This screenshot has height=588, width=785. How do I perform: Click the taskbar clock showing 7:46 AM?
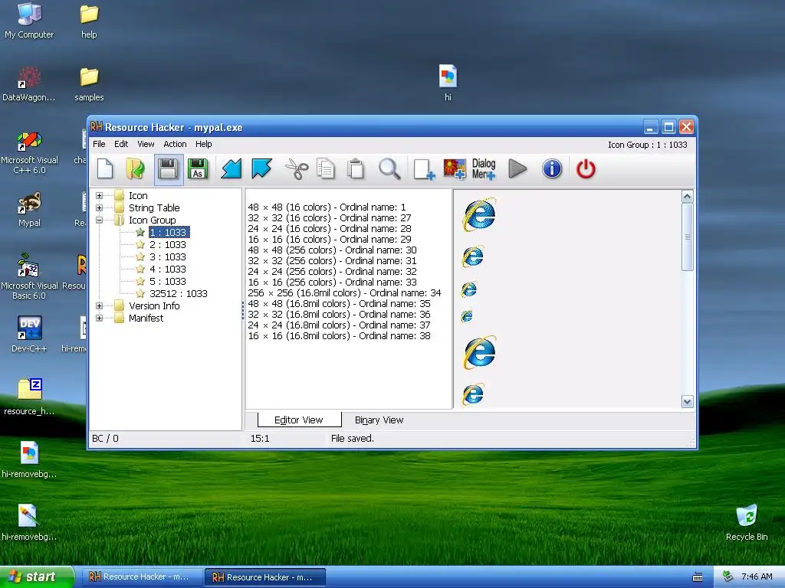[757, 577]
